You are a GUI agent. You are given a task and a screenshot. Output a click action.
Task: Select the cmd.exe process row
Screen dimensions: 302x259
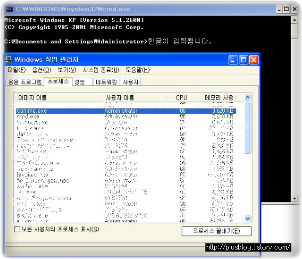[126, 117]
